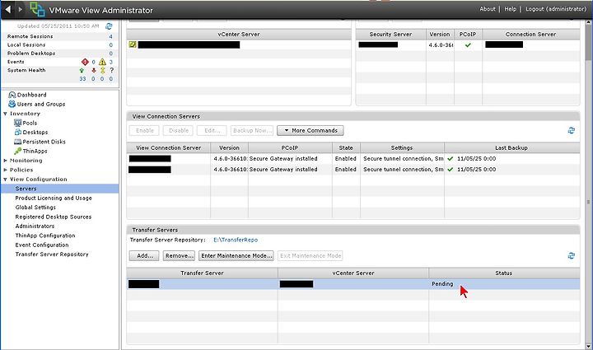The width and height of the screenshot is (593, 350).
Task: Click the Edit... connection server button
Action: point(212,130)
